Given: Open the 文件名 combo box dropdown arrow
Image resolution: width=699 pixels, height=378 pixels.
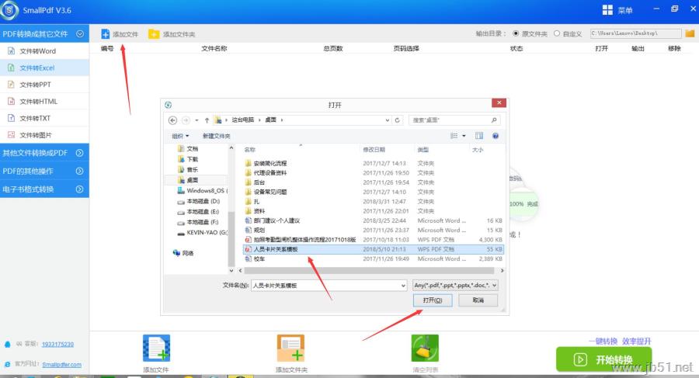Looking at the screenshot, I should point(403,286).
